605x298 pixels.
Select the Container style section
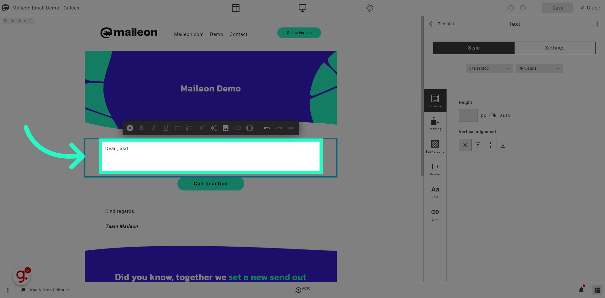click(x=435, y=101)
